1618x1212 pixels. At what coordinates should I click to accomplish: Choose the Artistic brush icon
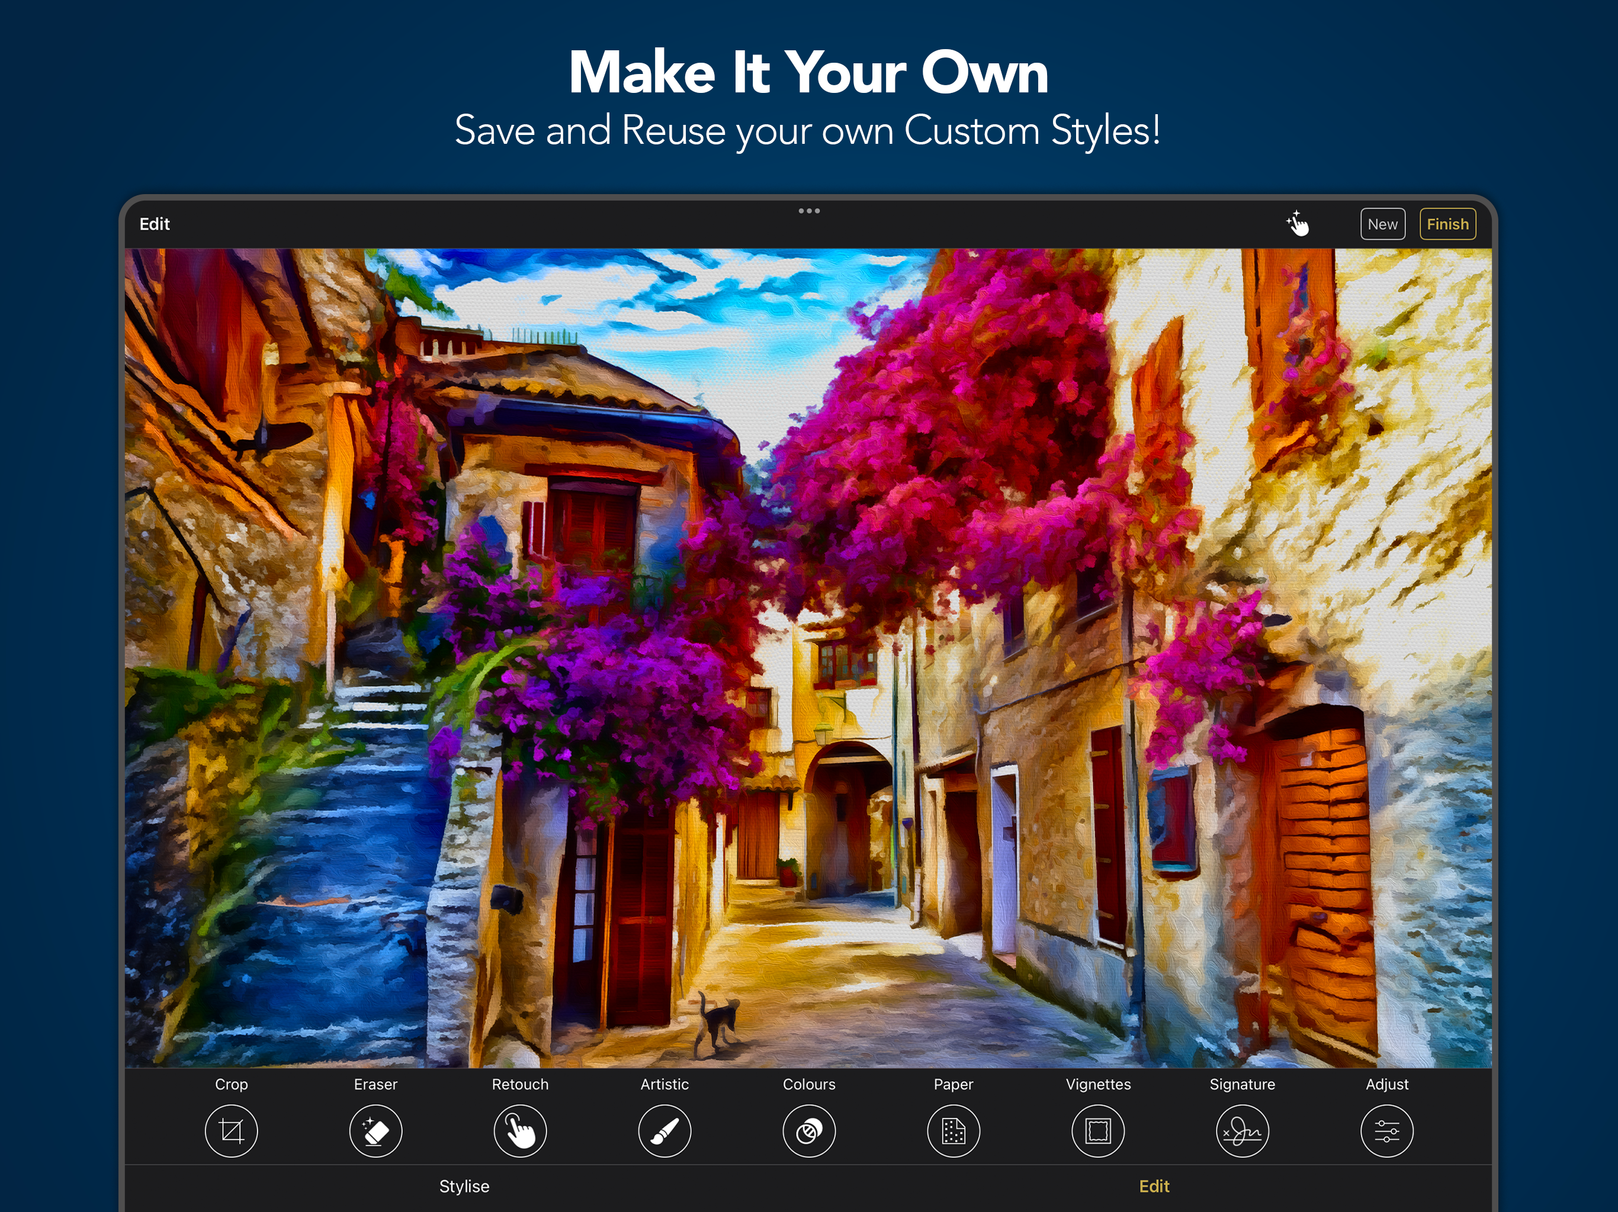664,1131
